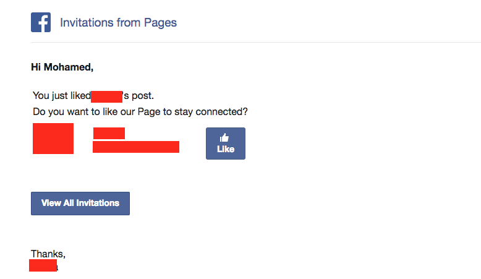Open the Invitations from Pages header link
481x279 pixels.
118,23
